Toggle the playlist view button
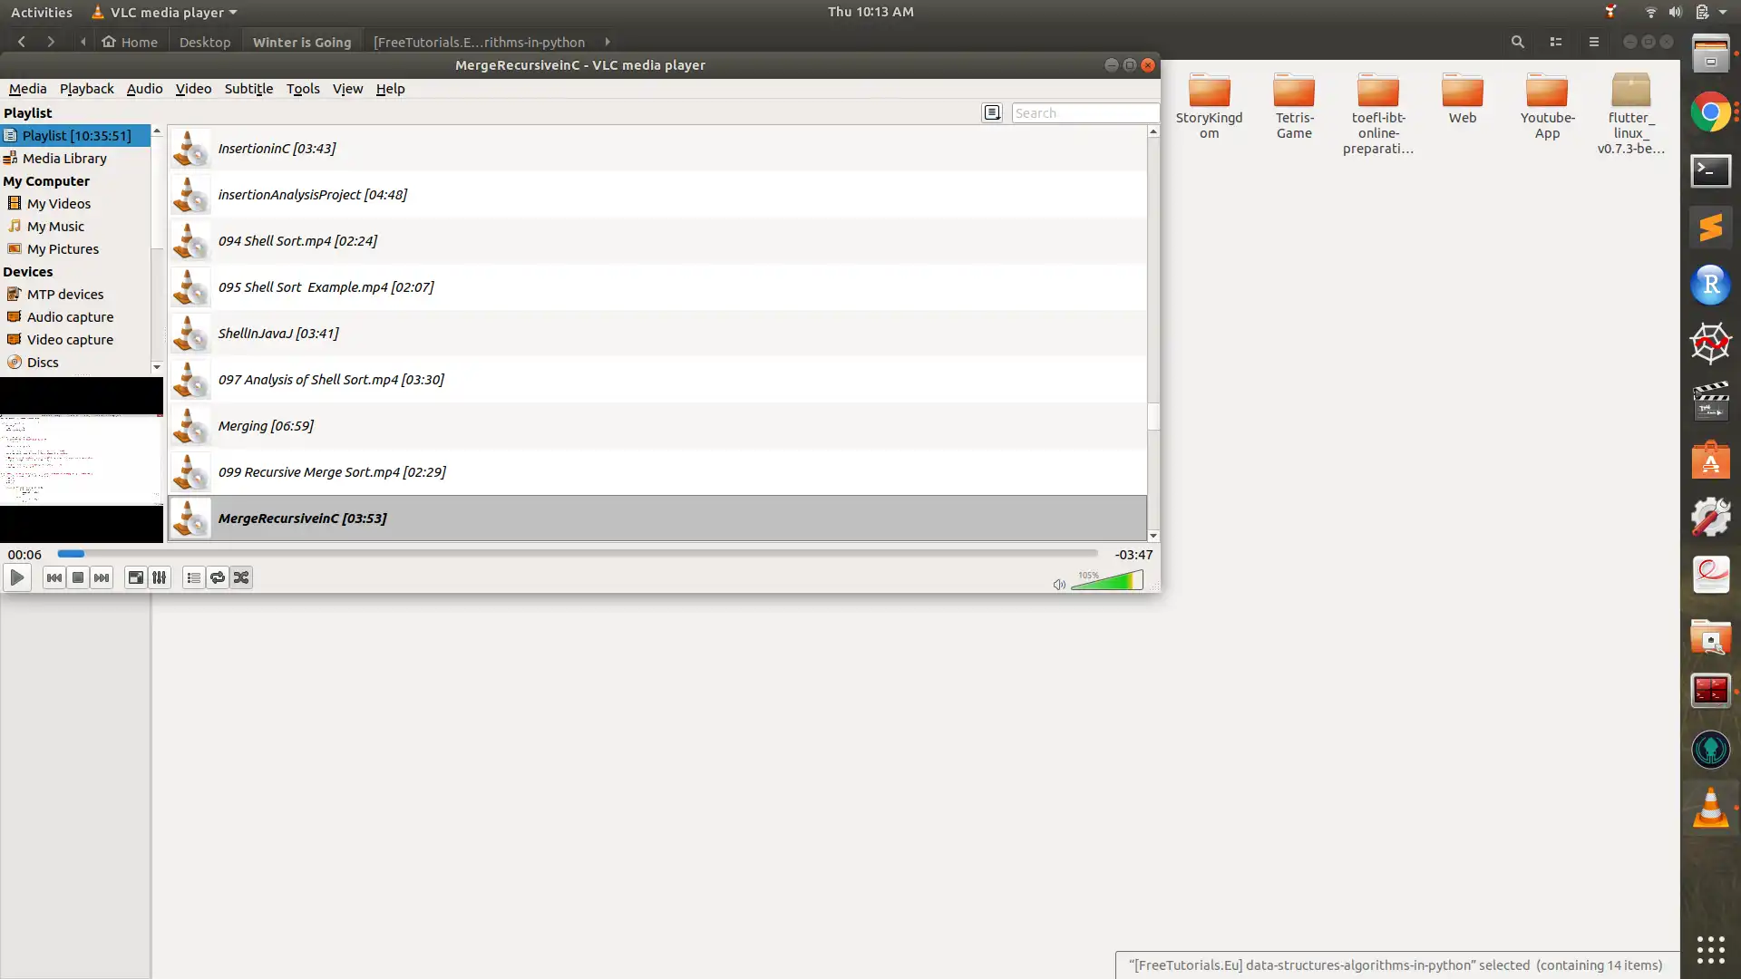Screen dimensions: 1741x979 (x=193, y=578)
